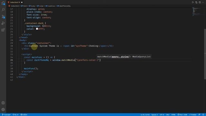The height and width of the screenshot is (116, 206).
Task: Click the Prettier status item
Action: click(x=193, y=115)
